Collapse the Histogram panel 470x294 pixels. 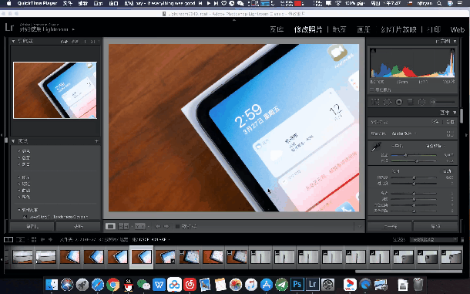(x=455, y=41)
